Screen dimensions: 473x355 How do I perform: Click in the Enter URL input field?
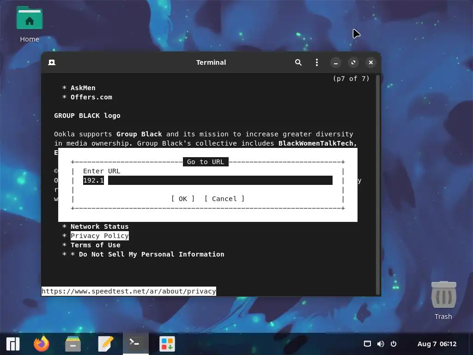tap(208, 180)
